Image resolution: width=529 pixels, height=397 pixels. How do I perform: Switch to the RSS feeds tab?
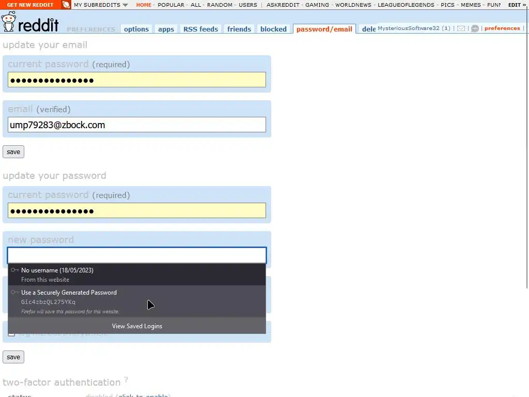pos(201,29)
